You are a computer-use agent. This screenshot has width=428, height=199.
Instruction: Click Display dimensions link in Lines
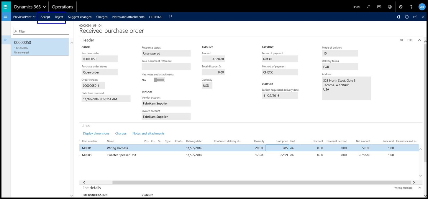point(96,133)
